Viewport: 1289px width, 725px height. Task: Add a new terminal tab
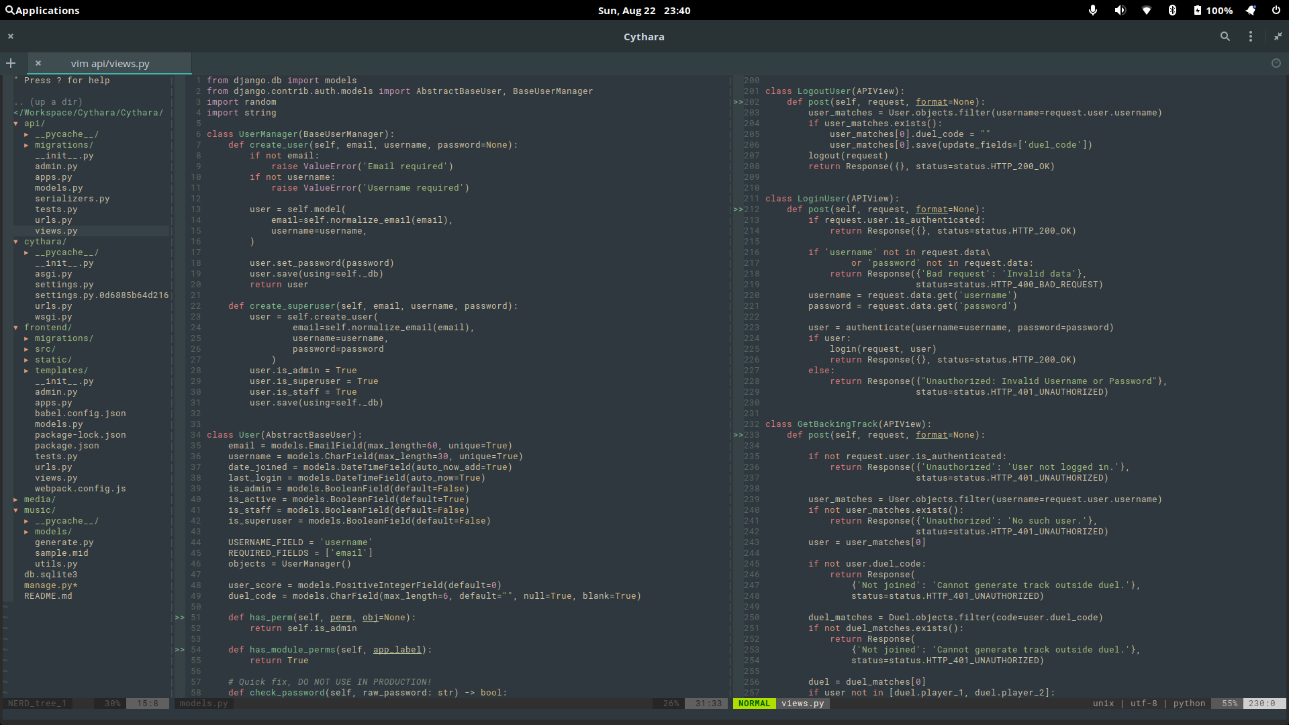coord(11,63)
